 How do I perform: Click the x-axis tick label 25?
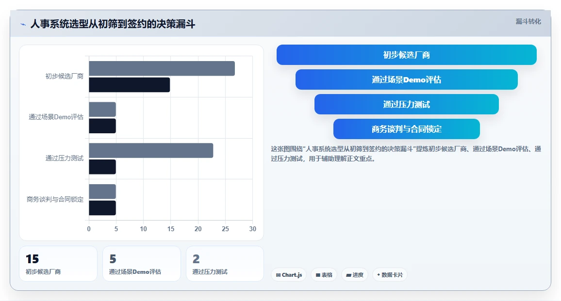(225, 229)
